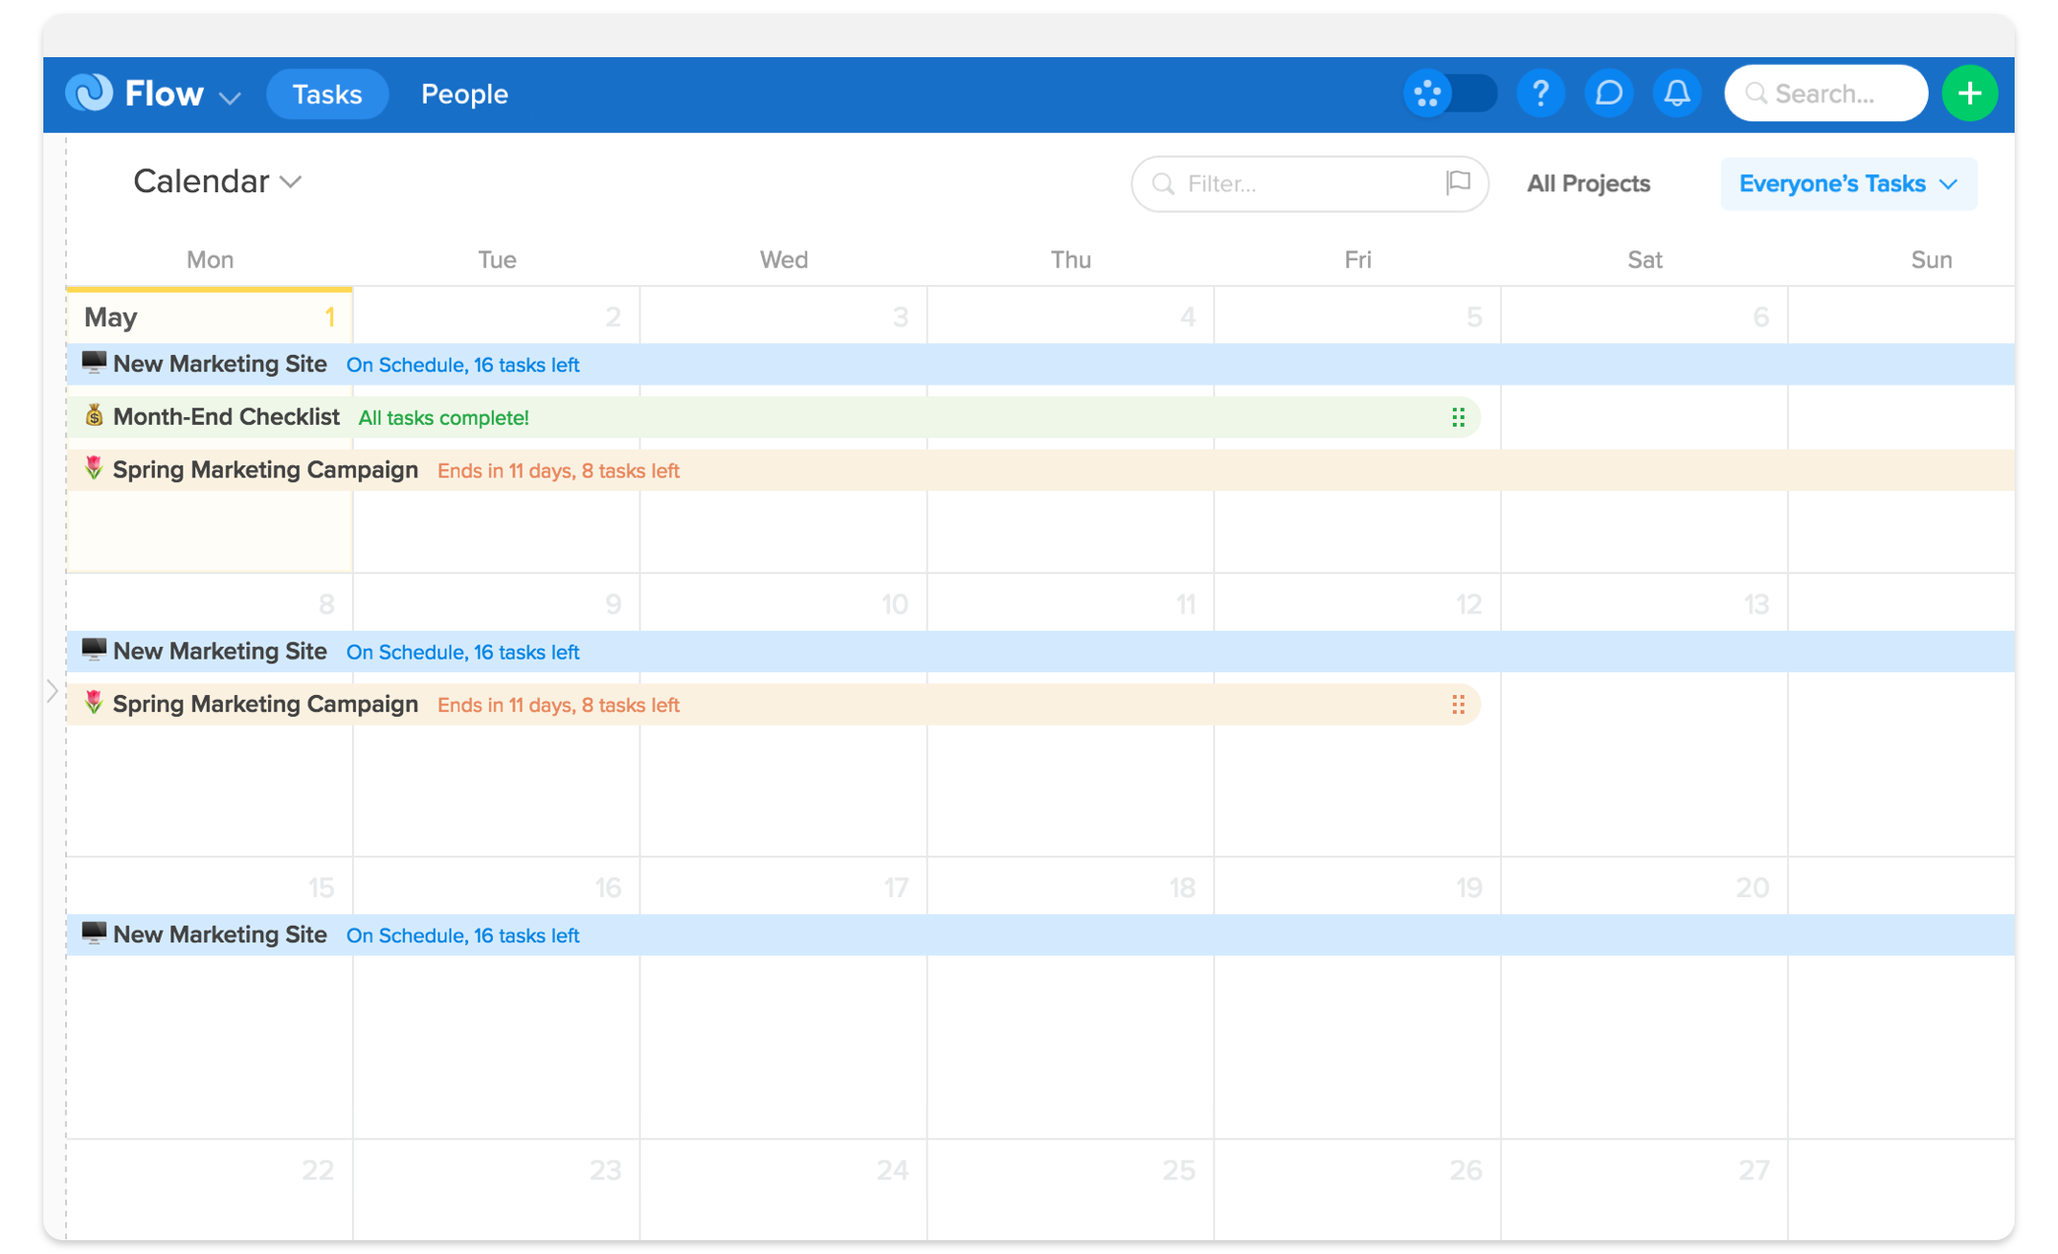This screenshot has height=1254, width=2058.
Task: Select day 20 in the calendar
Action: click(1644, 999)
